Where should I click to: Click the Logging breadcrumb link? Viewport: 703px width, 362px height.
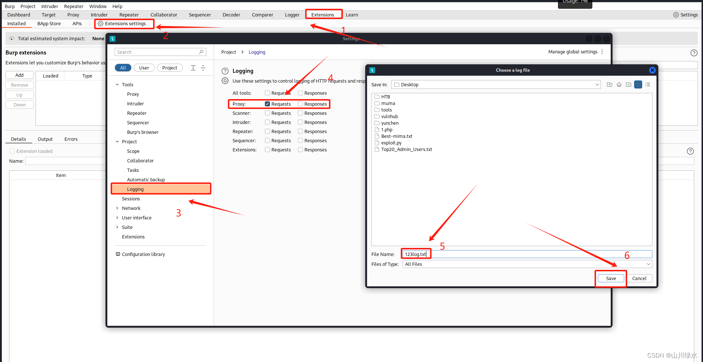(257, 52)
